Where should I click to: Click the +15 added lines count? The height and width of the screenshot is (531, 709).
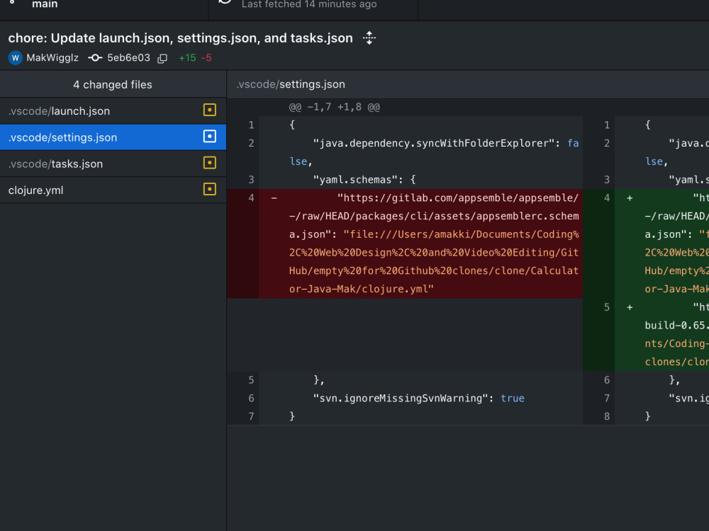tap(187, 58)
